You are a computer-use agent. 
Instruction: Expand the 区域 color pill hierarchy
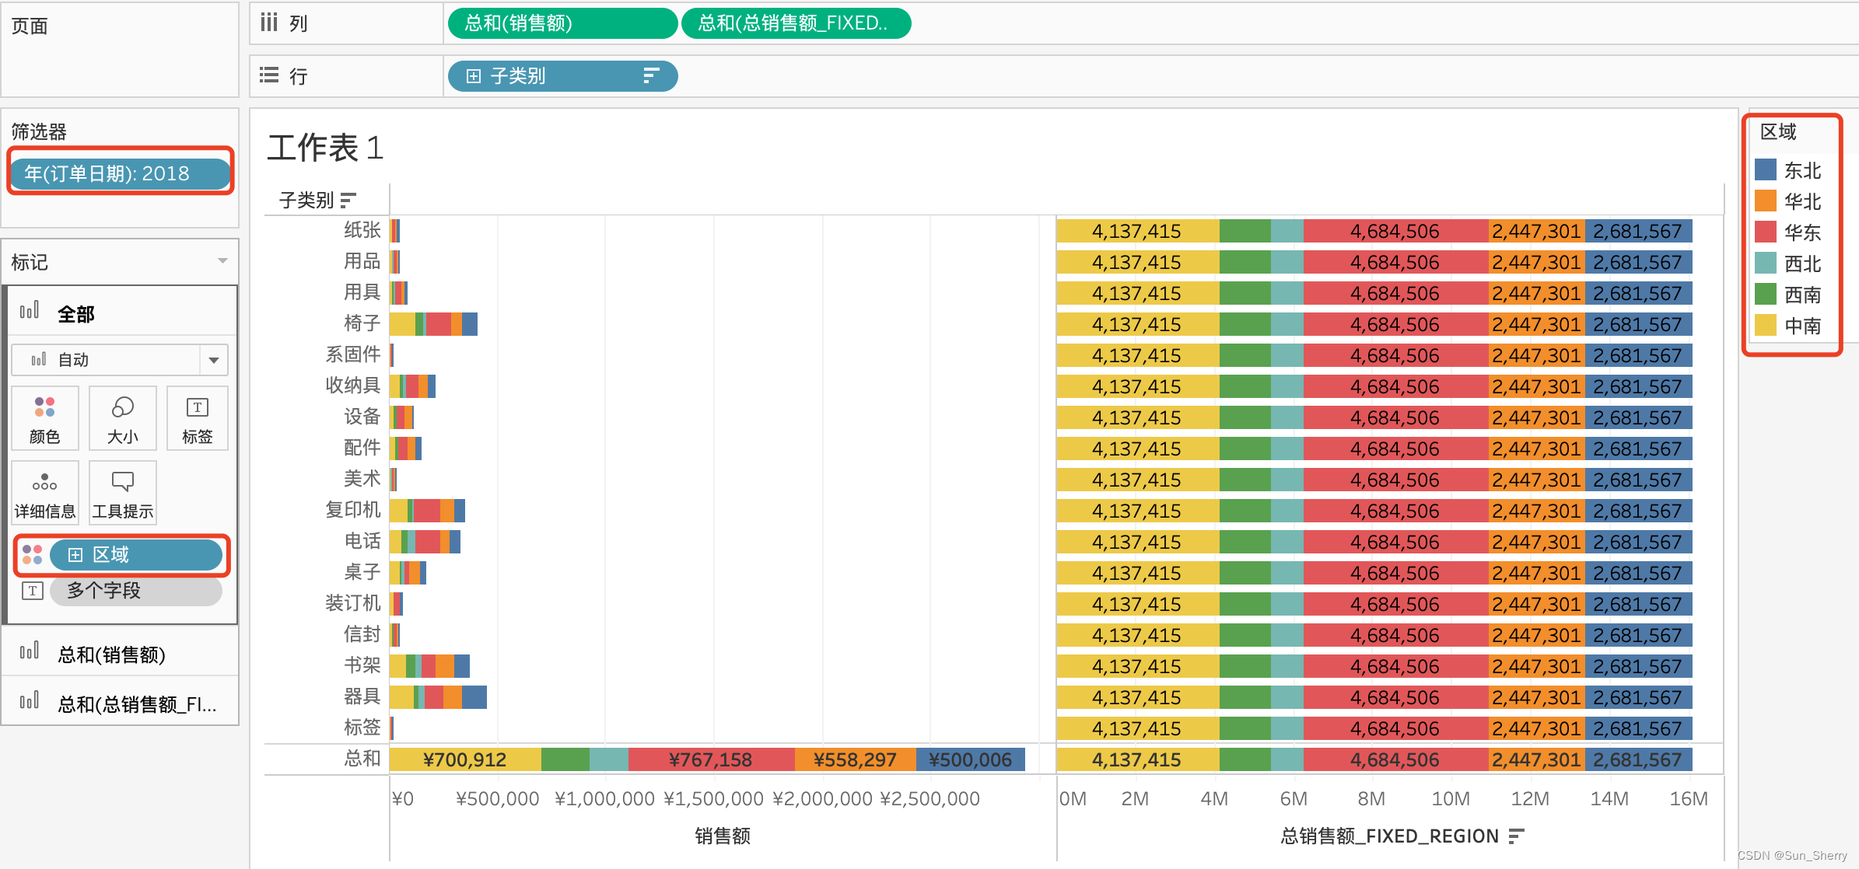(x=75, y=554)
